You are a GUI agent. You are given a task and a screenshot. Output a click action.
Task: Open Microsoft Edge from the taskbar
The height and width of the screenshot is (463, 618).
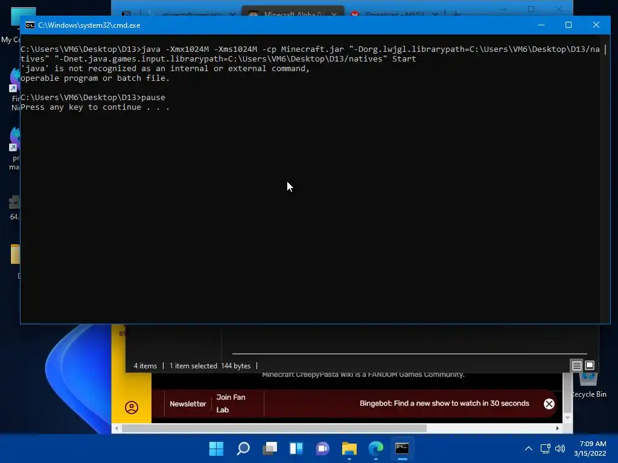coord(375,449)
